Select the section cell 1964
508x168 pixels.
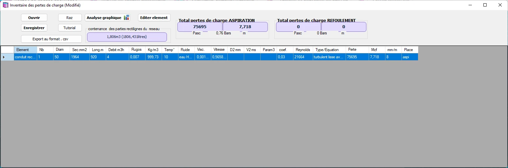[x=80, y=57]
